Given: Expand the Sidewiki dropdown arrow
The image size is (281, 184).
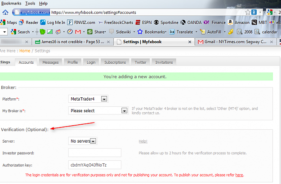Looking at the screenshot, I should click(x=134, y=32).
